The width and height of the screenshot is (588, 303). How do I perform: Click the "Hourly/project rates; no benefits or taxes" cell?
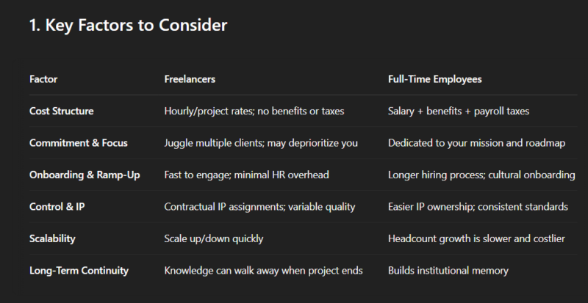tap(254, 111)
